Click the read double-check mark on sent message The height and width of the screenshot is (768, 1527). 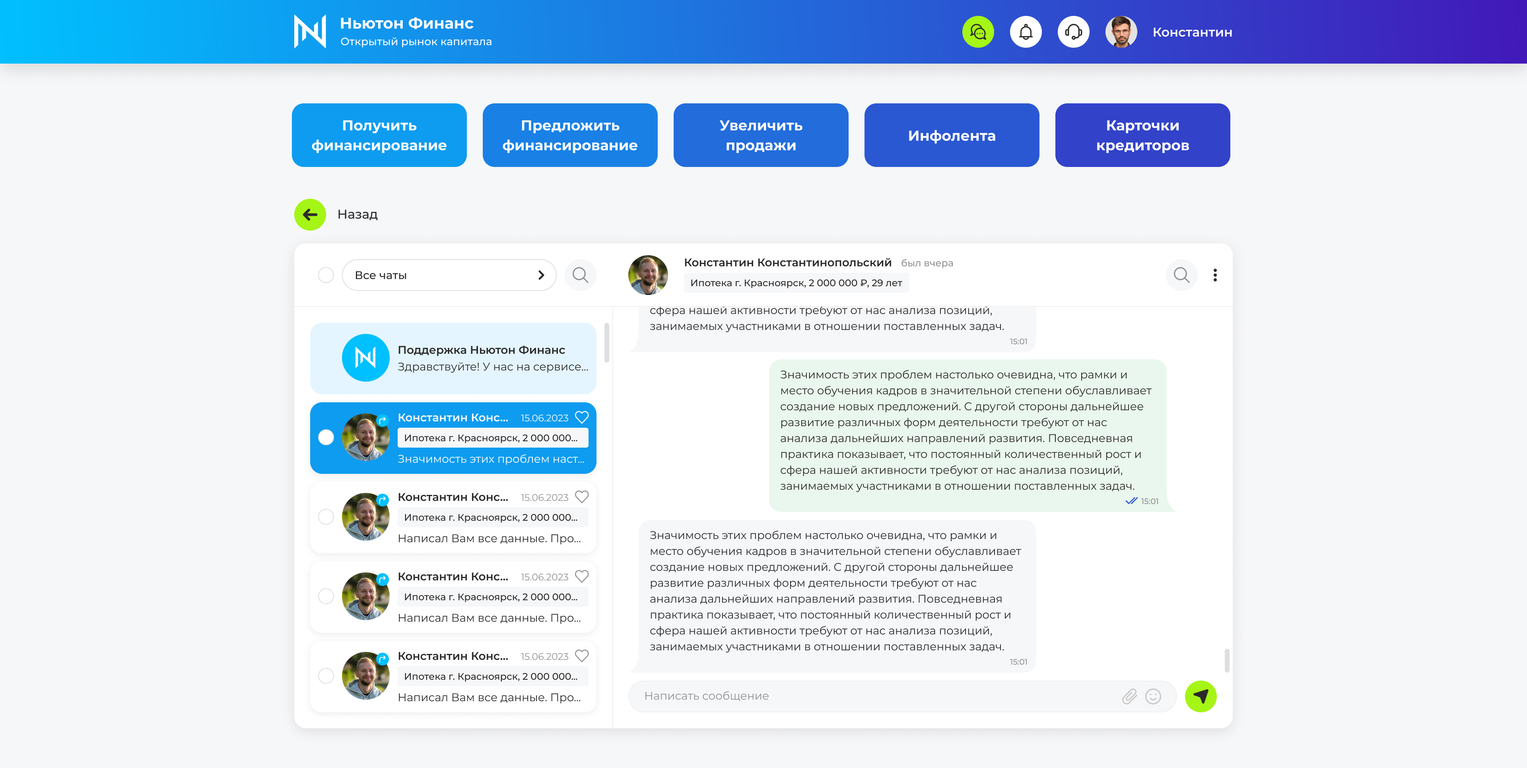pyautogui.click(x=1131, y=501)
